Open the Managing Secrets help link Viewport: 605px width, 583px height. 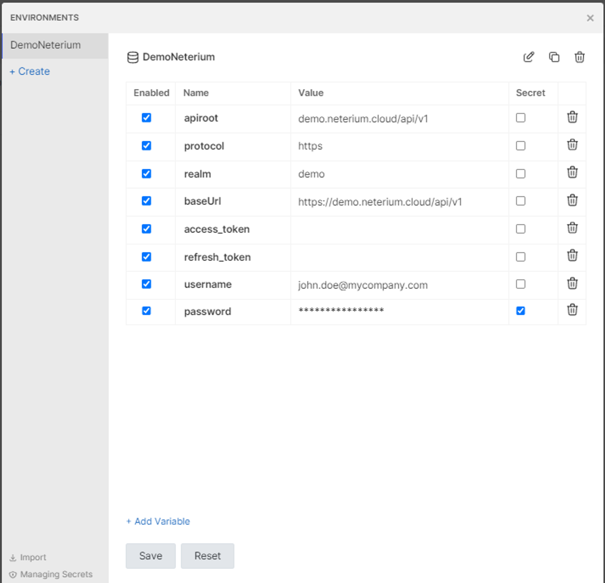tap(51, 574)
